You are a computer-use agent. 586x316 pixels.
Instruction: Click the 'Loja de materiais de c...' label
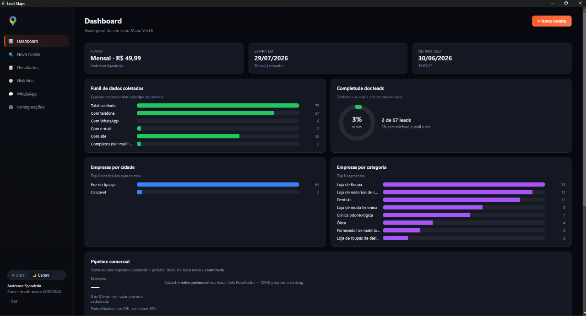(358, 193)
